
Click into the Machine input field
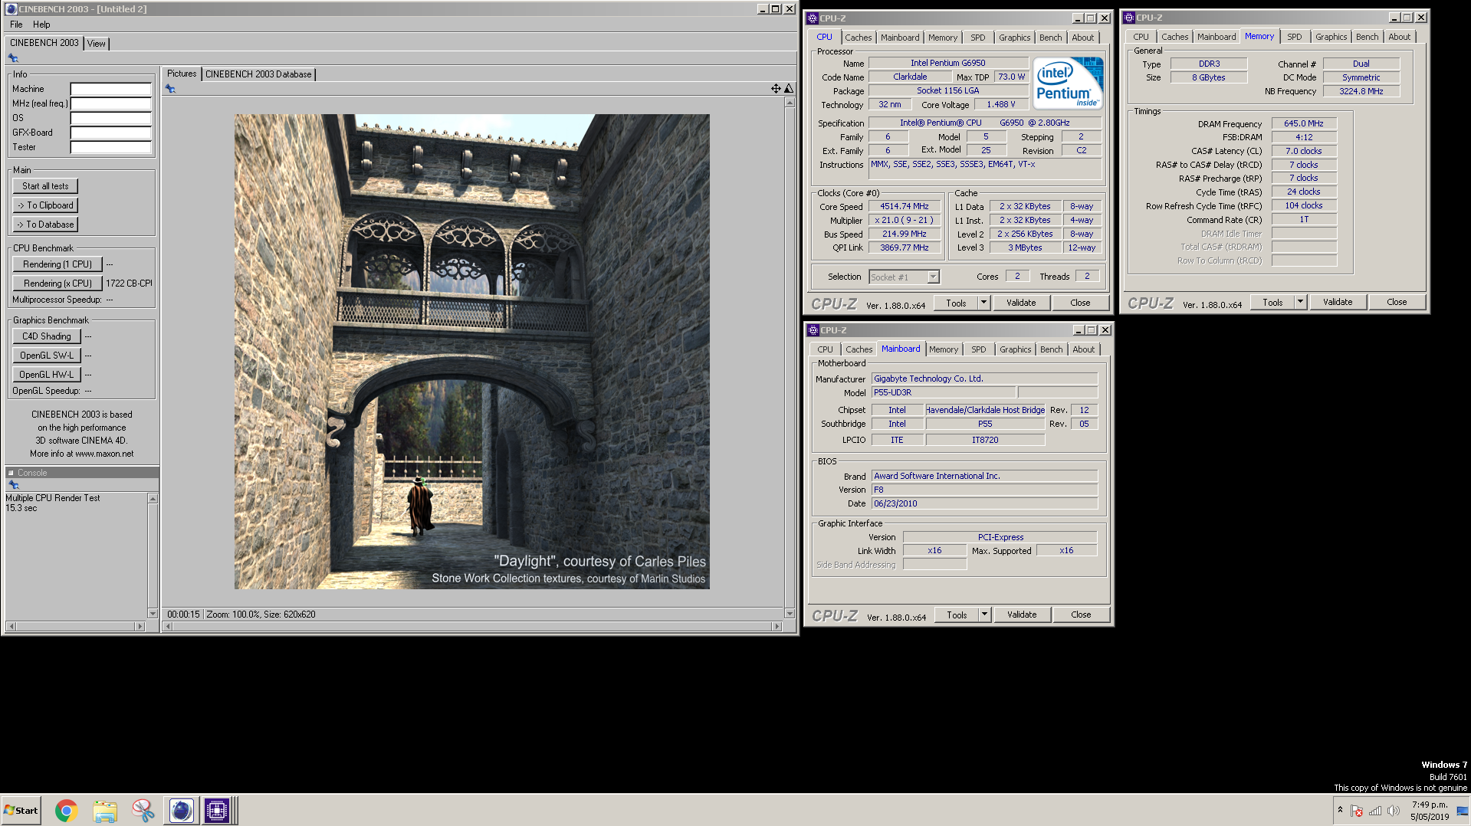point(111,89)
